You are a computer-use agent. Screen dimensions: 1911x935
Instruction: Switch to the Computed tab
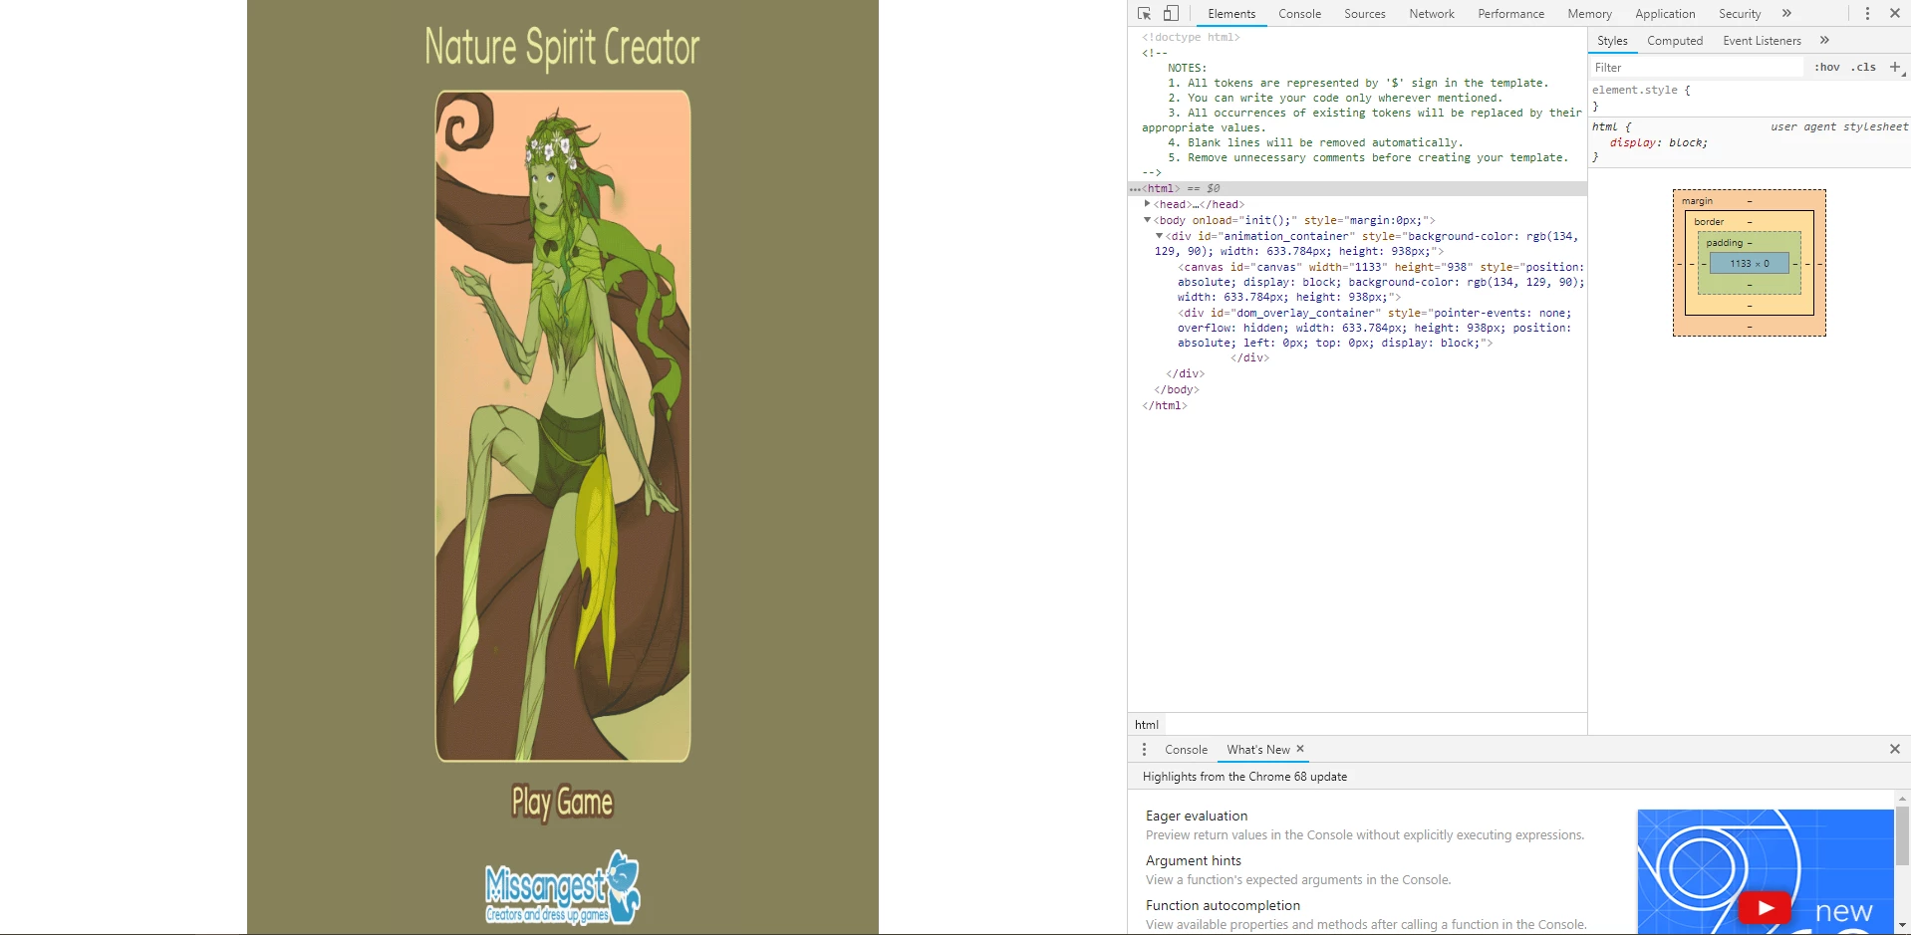coord(1675,41)
